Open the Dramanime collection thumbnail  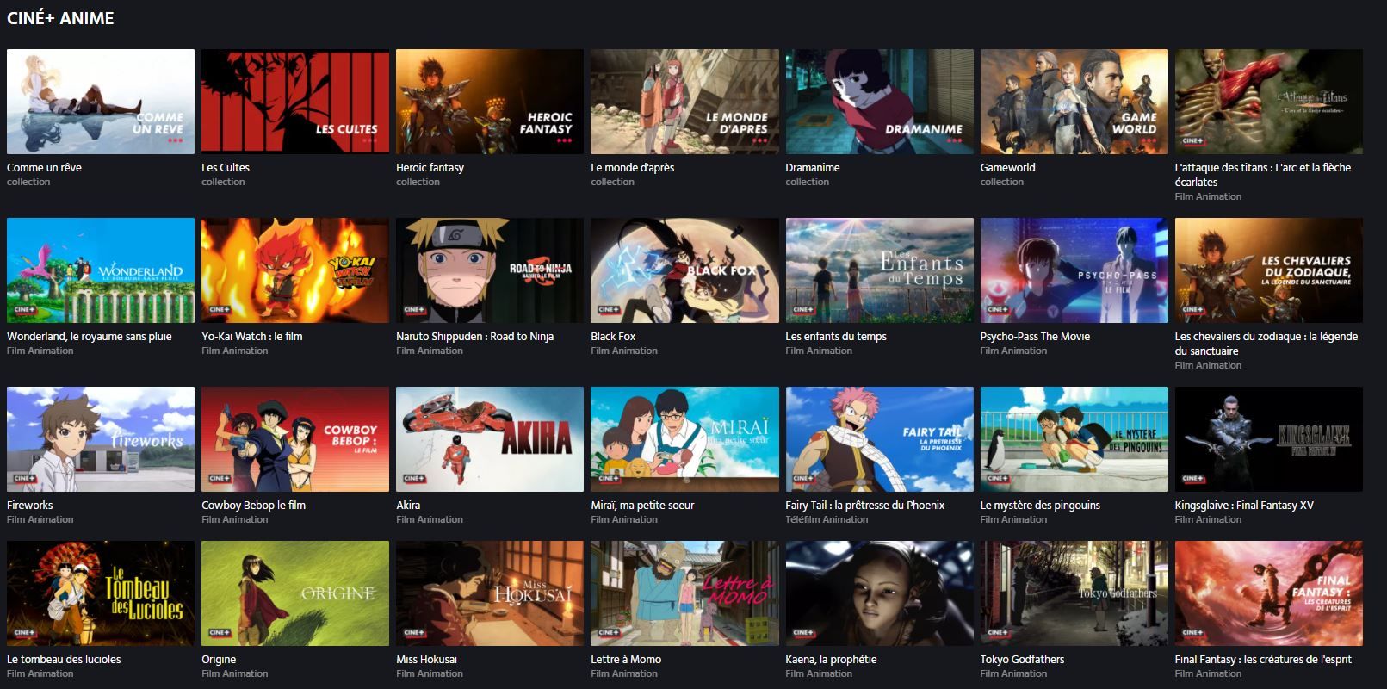(879, 102)
